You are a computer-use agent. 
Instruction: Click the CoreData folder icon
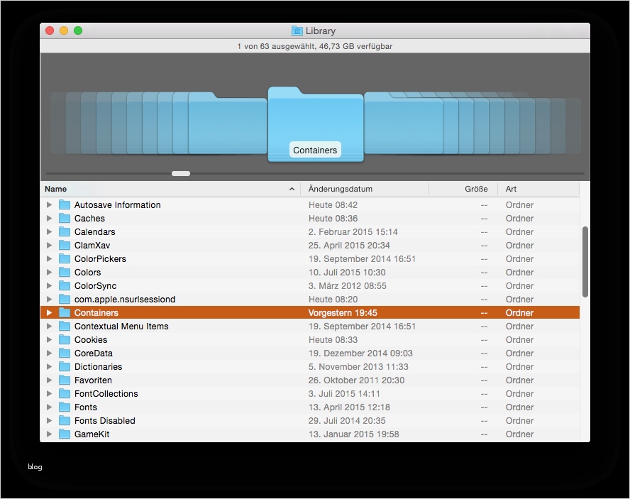pyautogui.click(x=65, y=353)
